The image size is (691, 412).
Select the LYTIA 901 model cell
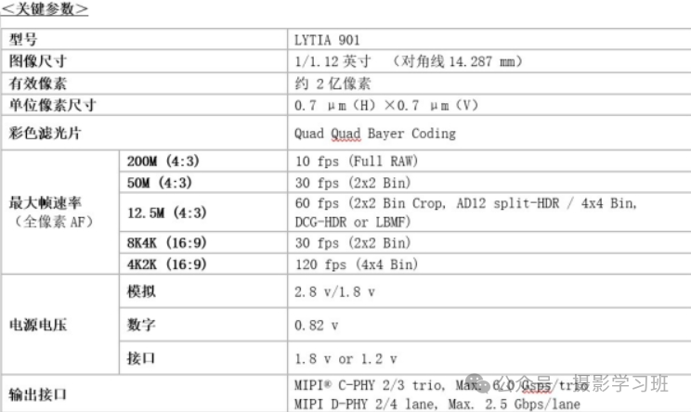pos(489,40)
